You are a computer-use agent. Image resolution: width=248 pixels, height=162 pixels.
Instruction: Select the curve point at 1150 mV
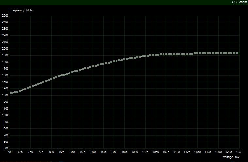pyautogui.click(x=197, y=53)
